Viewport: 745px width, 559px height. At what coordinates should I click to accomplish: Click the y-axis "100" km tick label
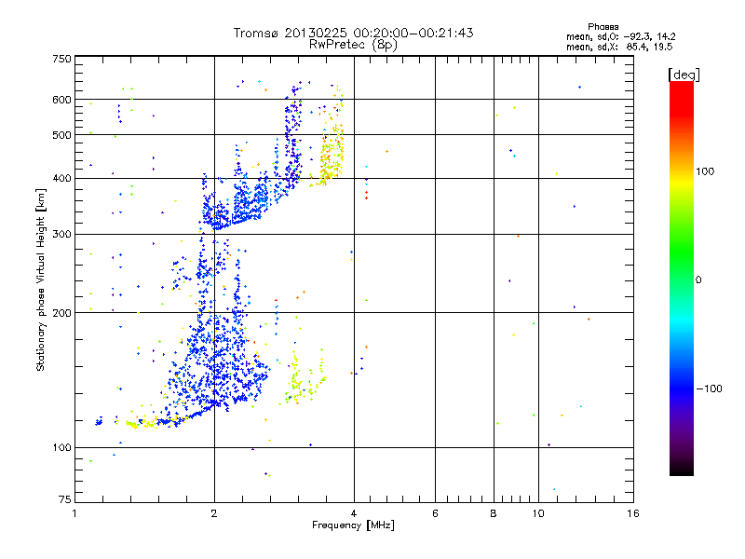(x=61, y=447)
